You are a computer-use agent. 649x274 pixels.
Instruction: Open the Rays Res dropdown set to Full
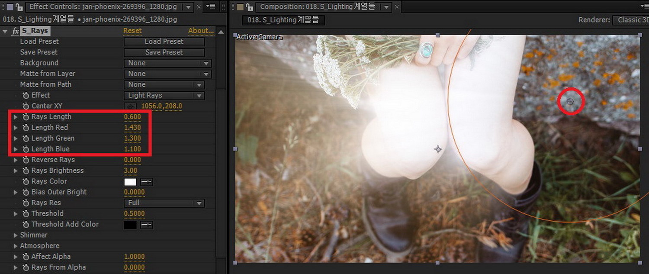point(164,203)
